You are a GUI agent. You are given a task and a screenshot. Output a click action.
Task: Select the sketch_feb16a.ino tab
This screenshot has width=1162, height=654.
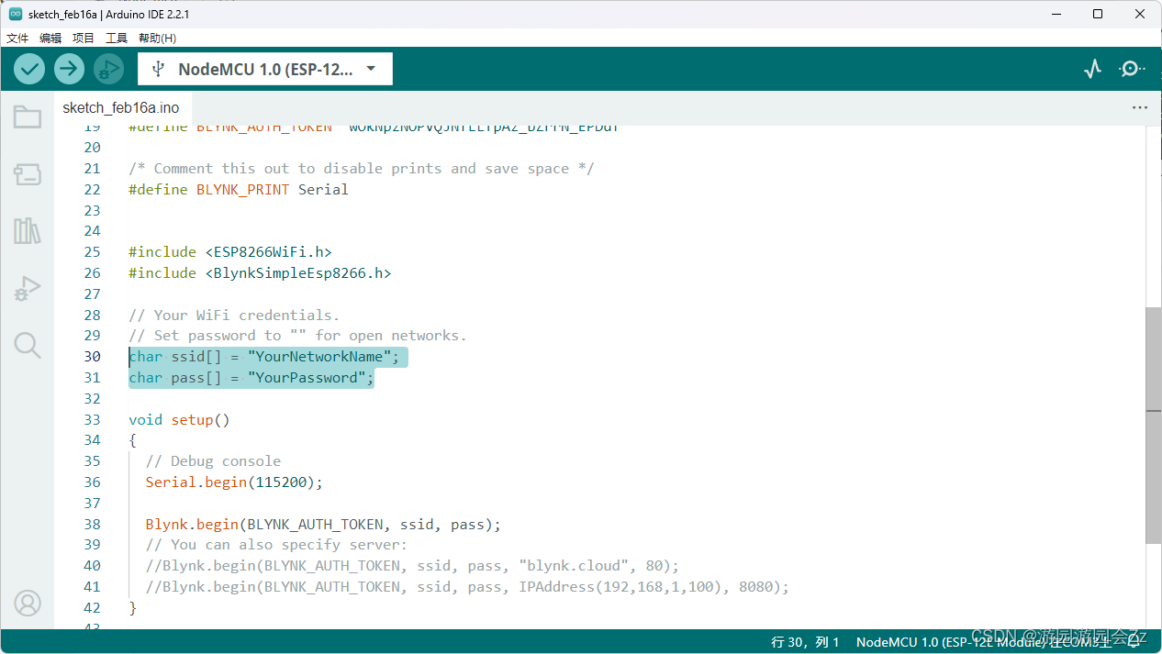[x=122, y=107]
